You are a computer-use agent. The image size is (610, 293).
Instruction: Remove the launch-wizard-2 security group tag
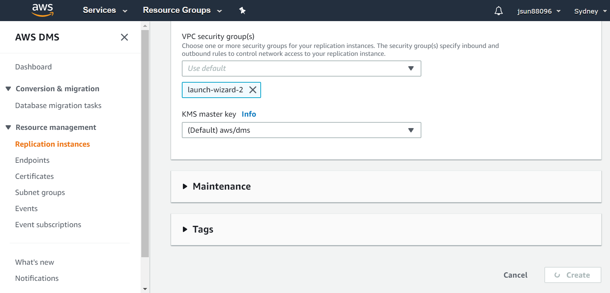point(253,90)
